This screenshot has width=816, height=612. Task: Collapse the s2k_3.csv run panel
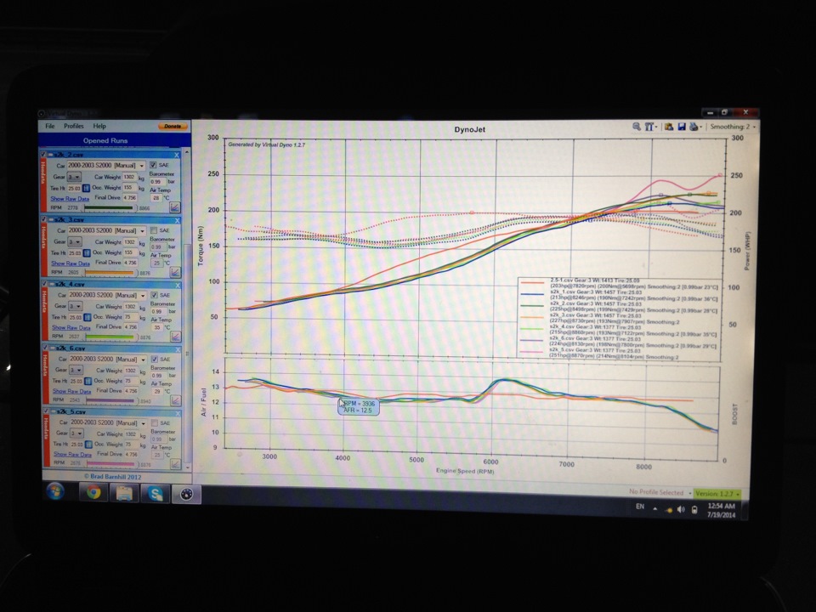tap(51, 219)
